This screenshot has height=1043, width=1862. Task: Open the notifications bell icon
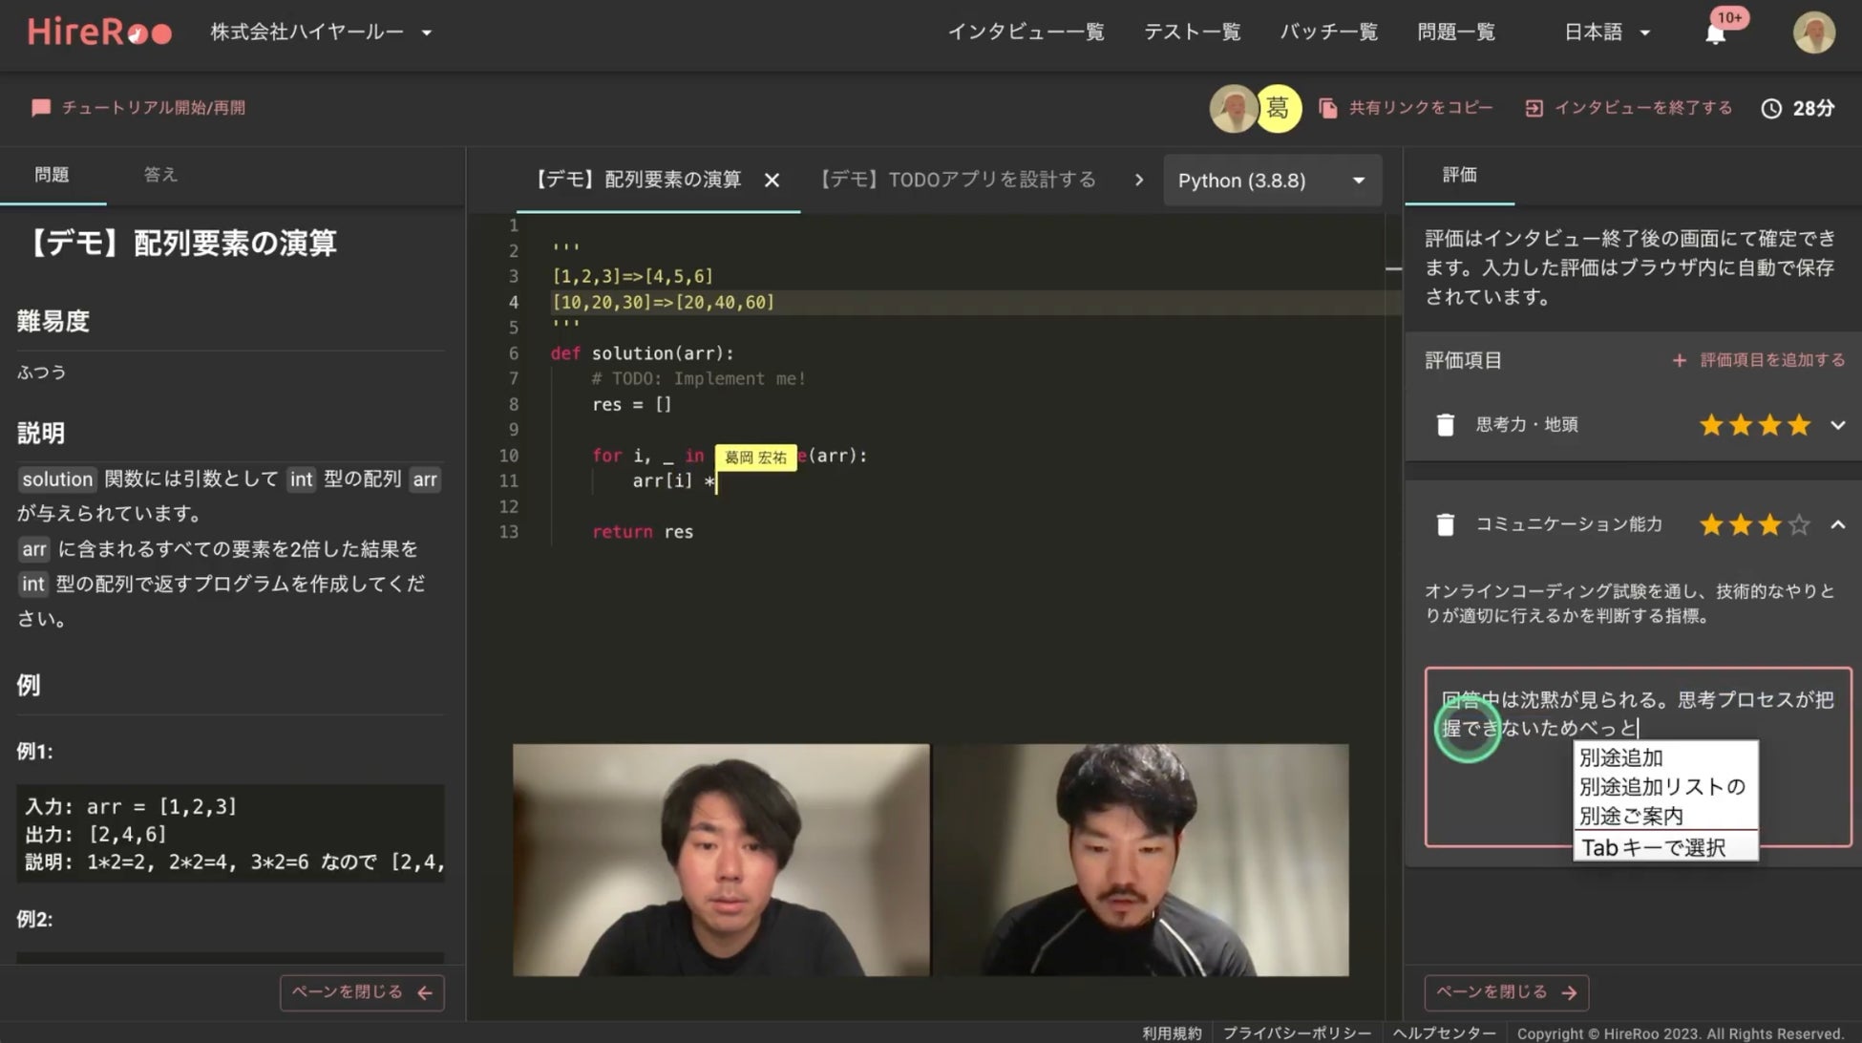1716,34
